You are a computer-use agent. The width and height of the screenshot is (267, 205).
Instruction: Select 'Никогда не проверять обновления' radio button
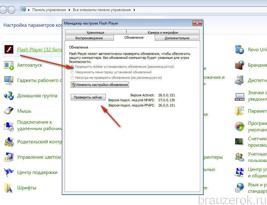pos(72,78)
